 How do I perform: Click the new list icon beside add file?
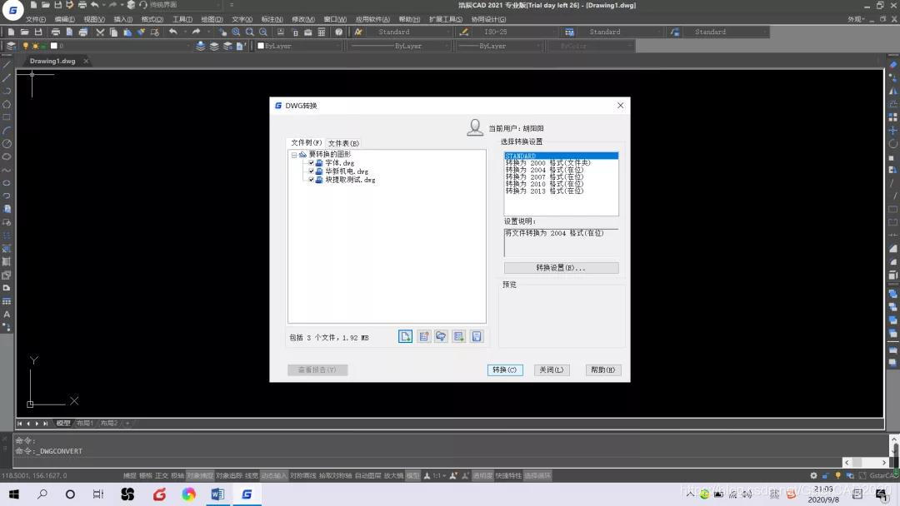[423, 336]
